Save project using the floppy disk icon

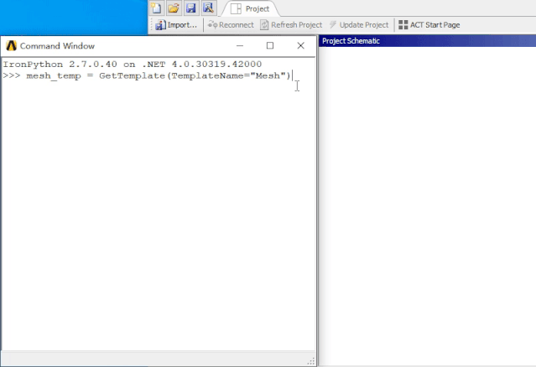(x=190, y=8)
